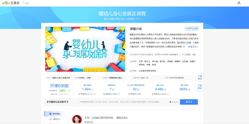Click the info icon next to 本学期合计1校次
The image size is (249, 124).
(x=119, y=94)
